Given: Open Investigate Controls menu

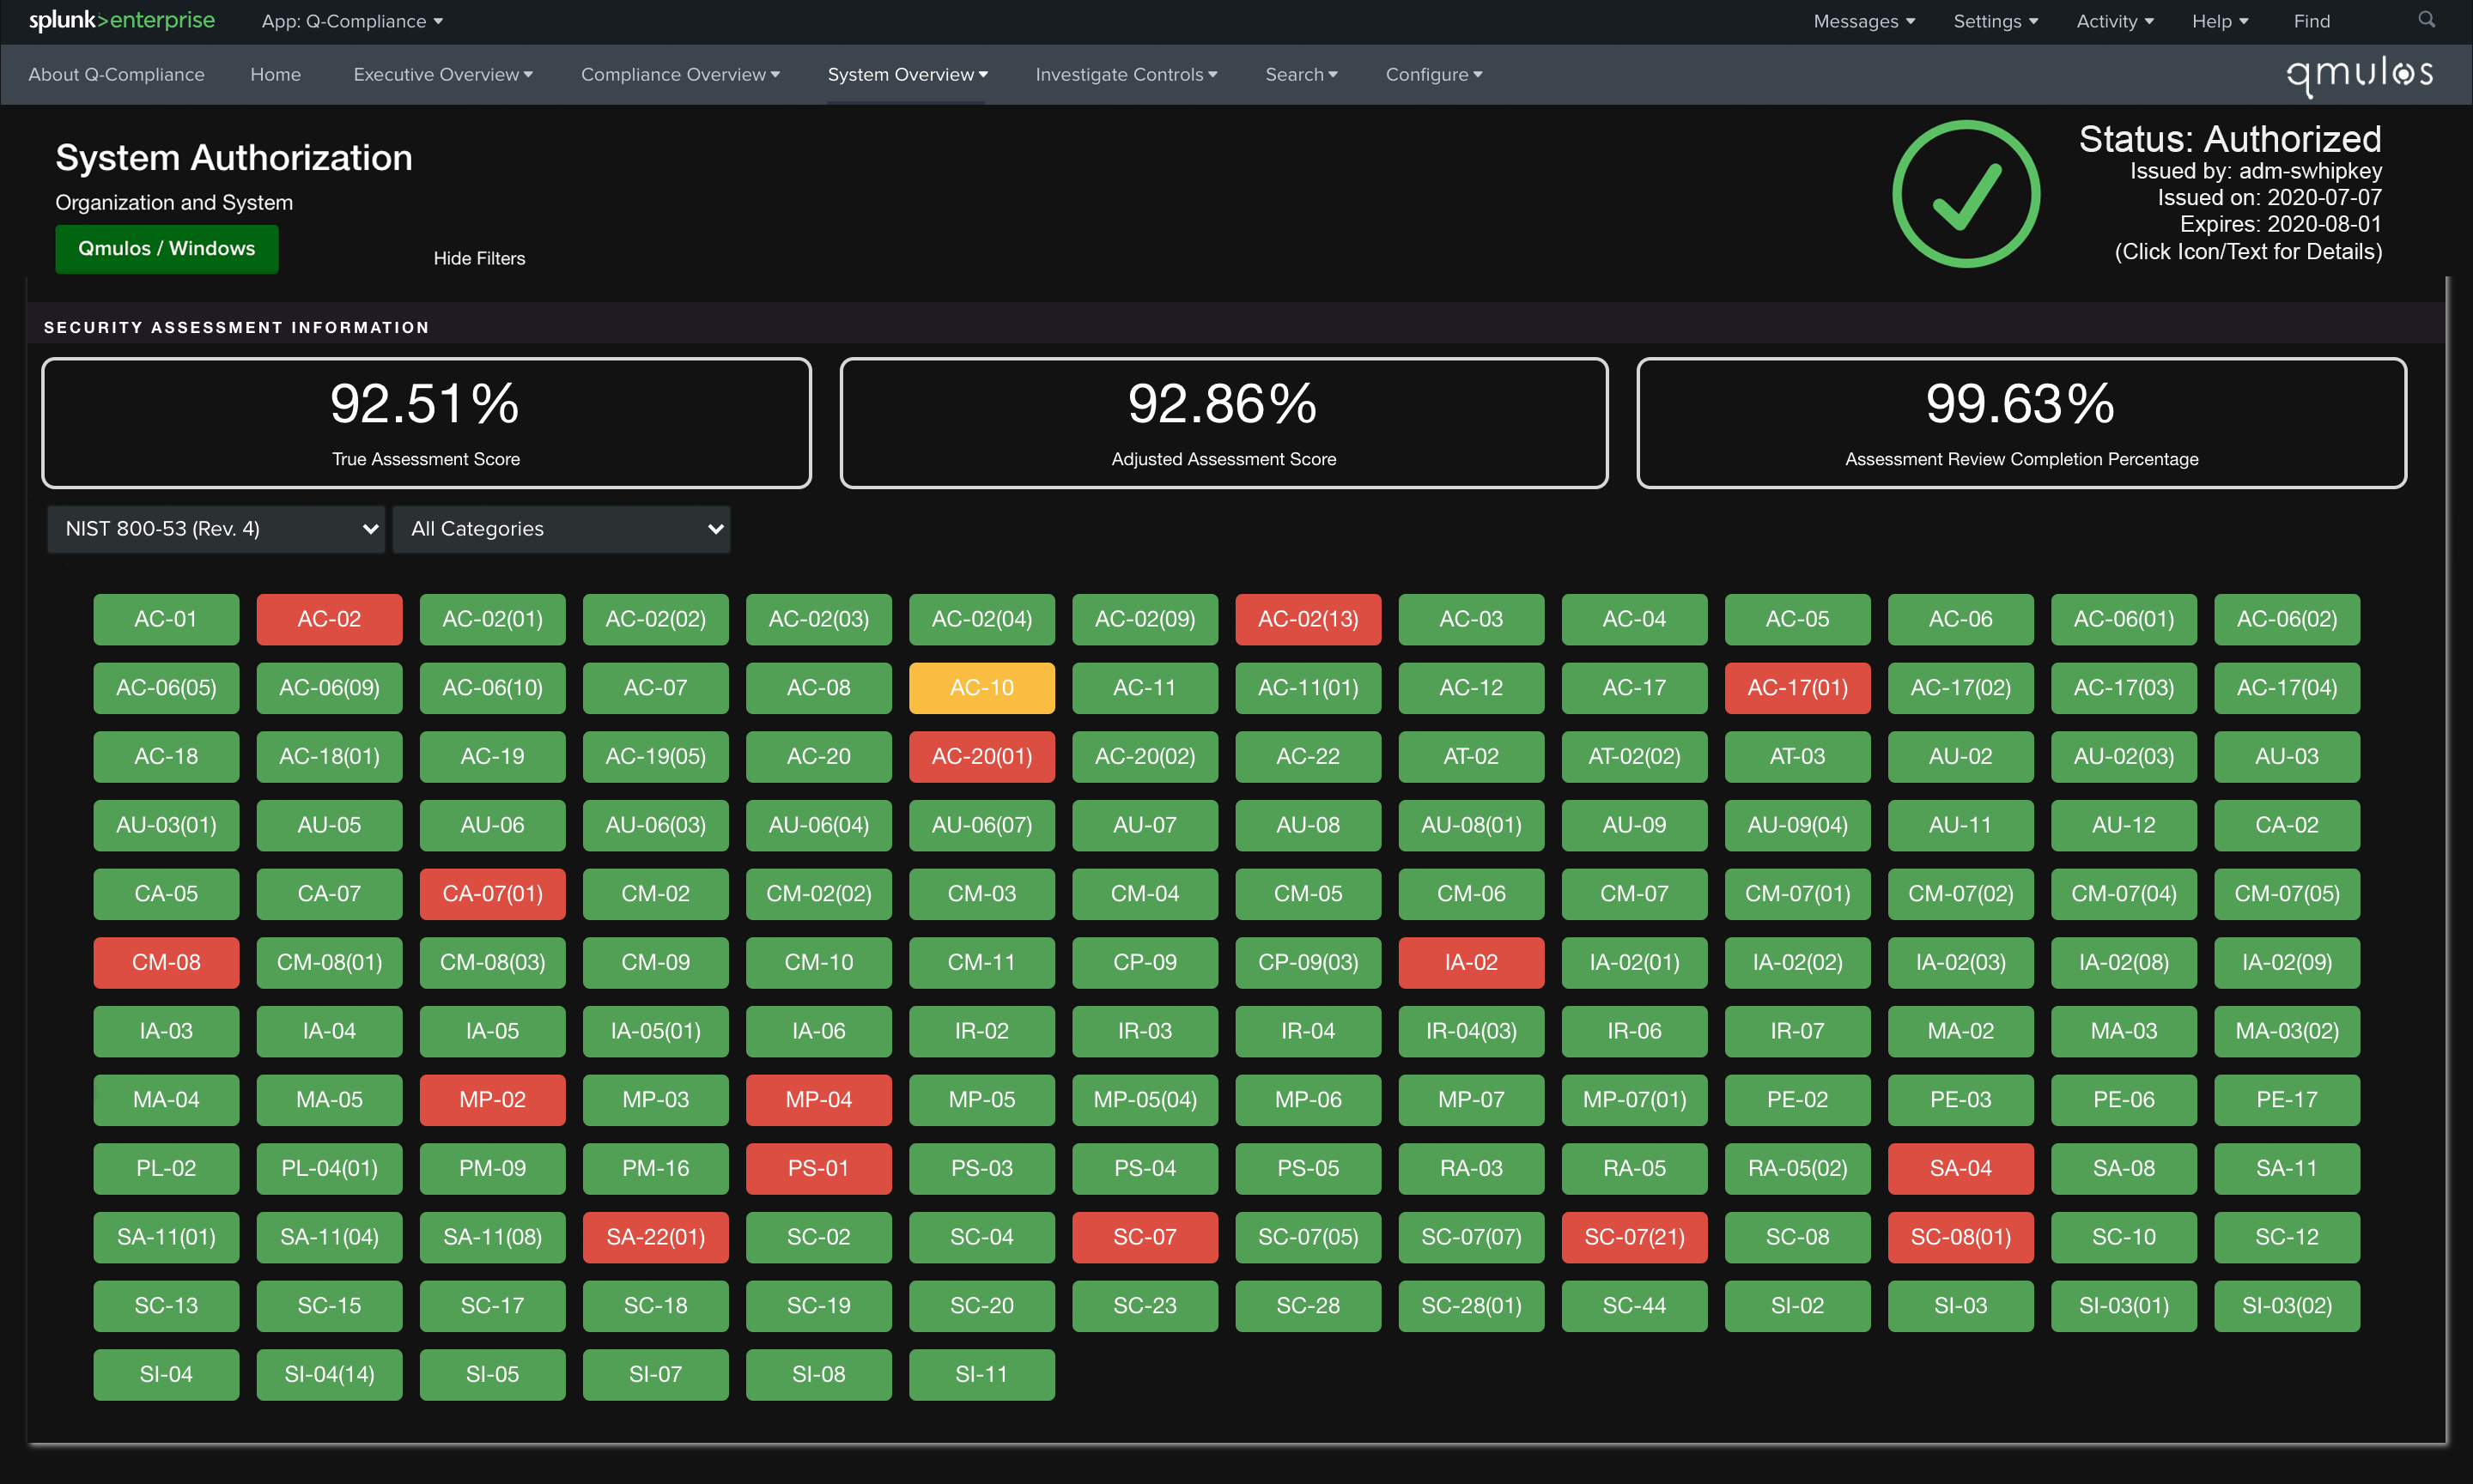Looking at the screenshot, I should tap(1127, 74).
